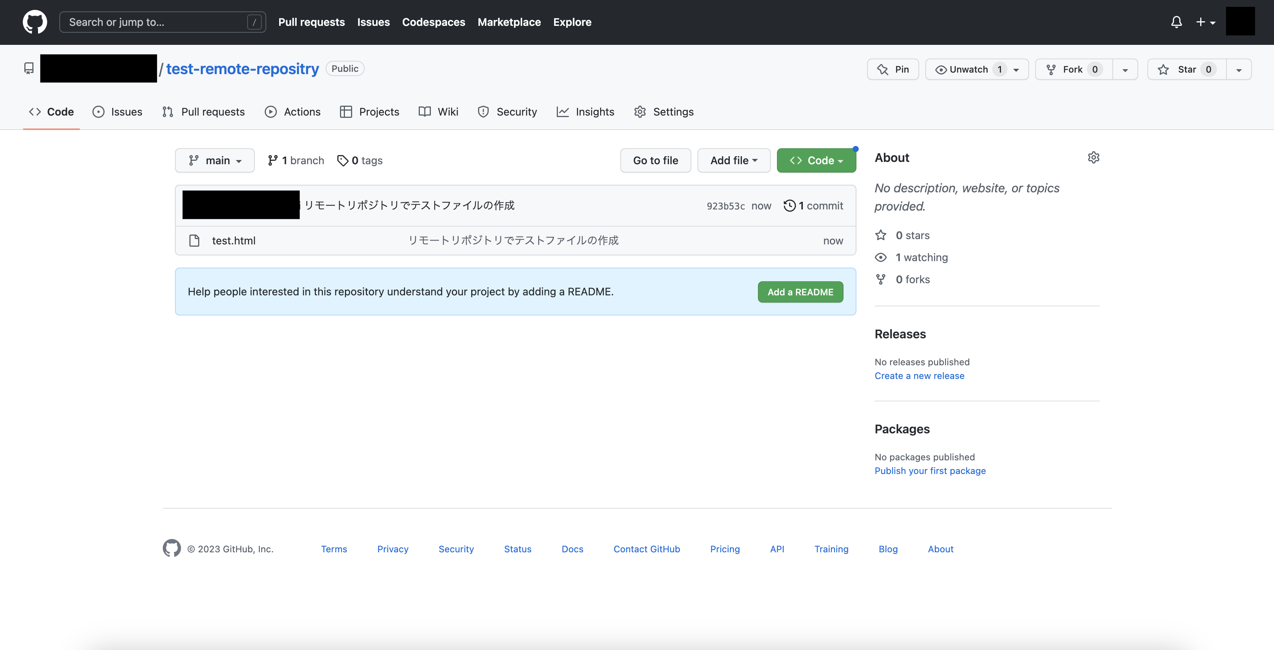Click Add a README button

[x=800, y=292]
